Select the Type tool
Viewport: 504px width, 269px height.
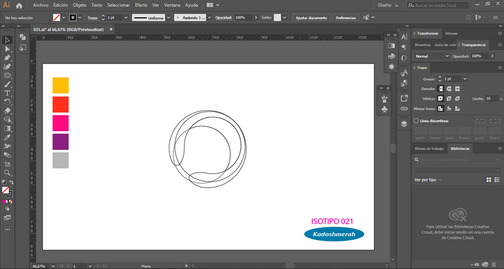tap(7, 93)
